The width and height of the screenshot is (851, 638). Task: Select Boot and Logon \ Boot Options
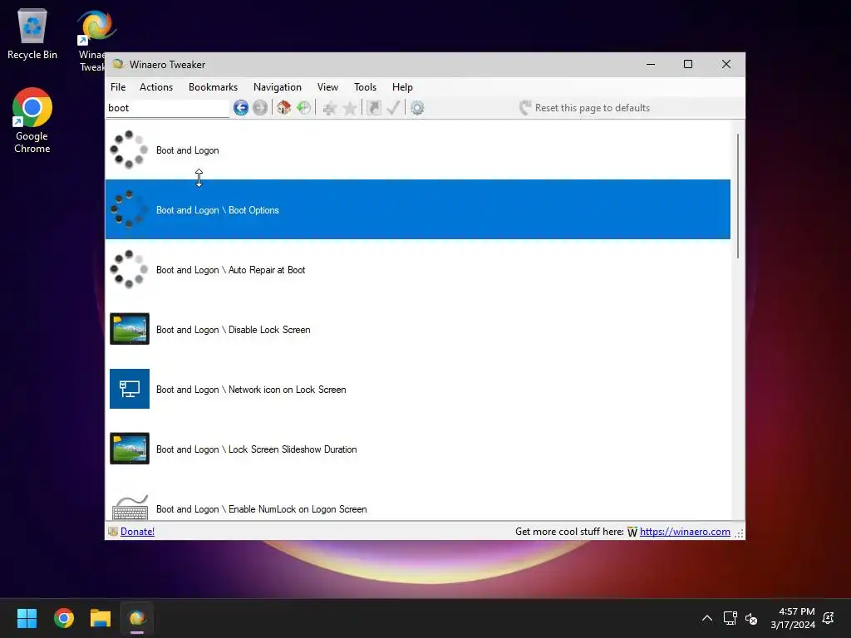[x=417, y=209]
